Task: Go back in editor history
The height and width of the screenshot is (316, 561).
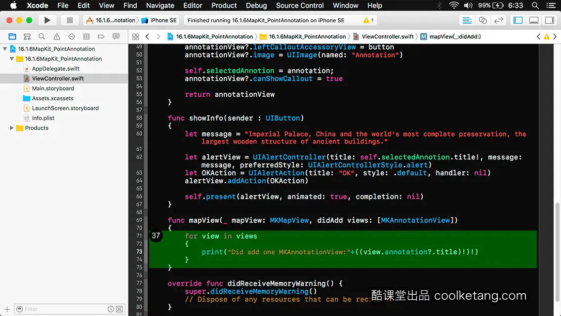Action: click(147, 37)
